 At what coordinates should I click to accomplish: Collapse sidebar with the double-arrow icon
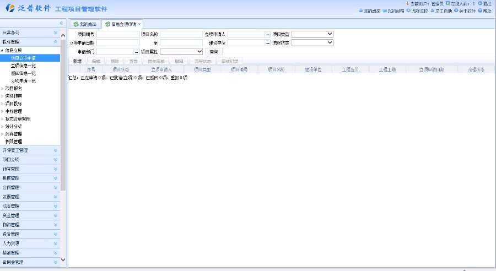[62, 23]
